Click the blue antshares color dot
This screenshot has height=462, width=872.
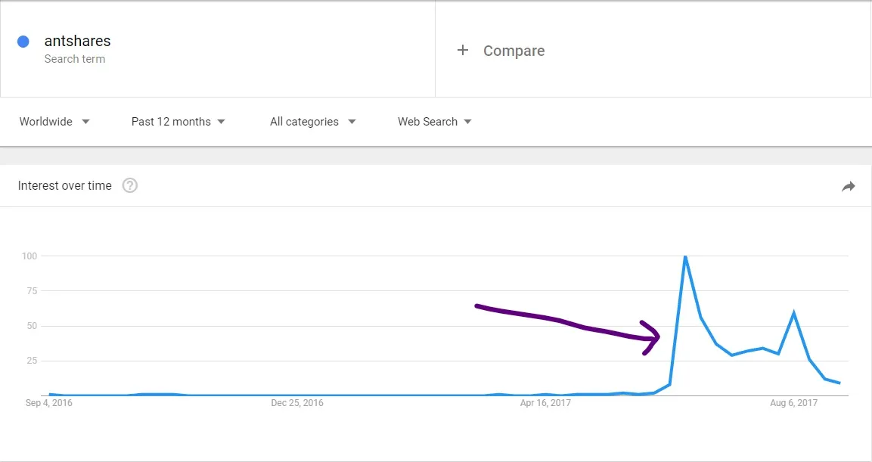(23, 41)
